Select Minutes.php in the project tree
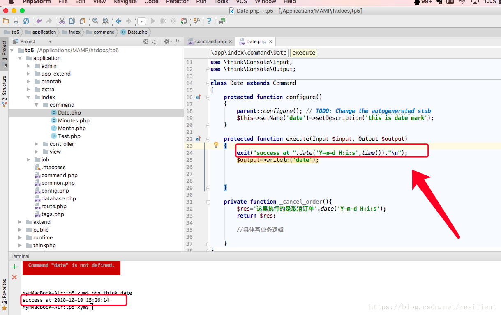The width and height of the screenshot is (501, 315). (74, 120)
